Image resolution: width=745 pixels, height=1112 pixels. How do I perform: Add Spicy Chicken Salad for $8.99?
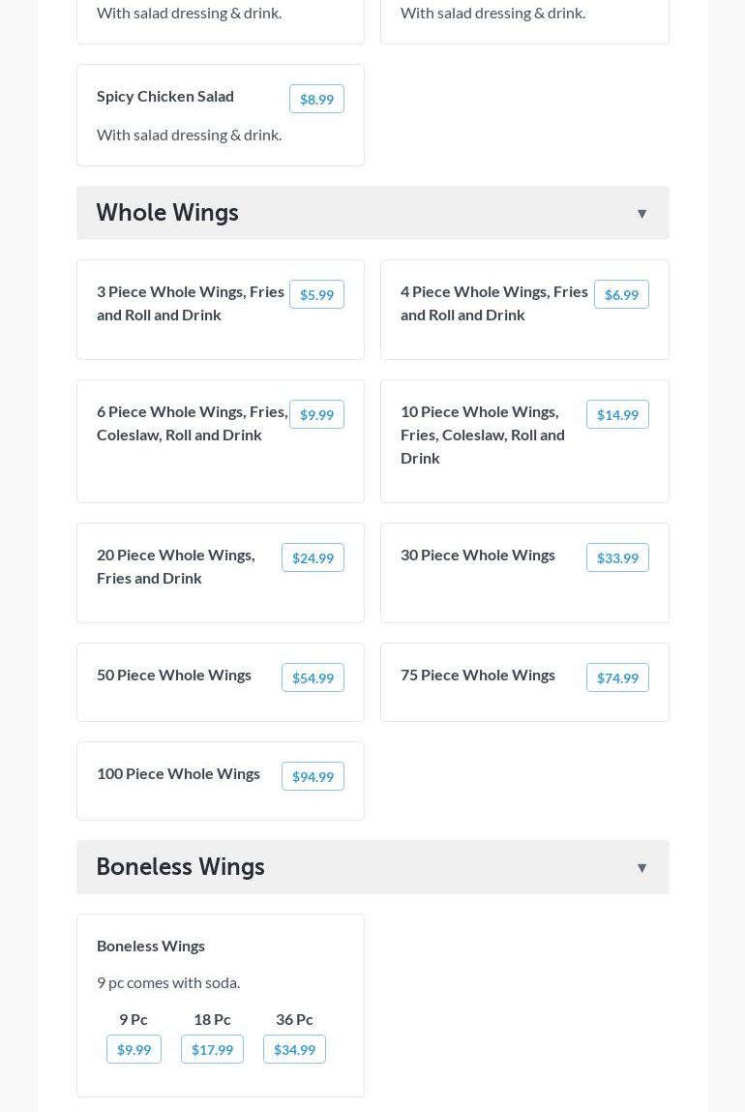point(316,99)
